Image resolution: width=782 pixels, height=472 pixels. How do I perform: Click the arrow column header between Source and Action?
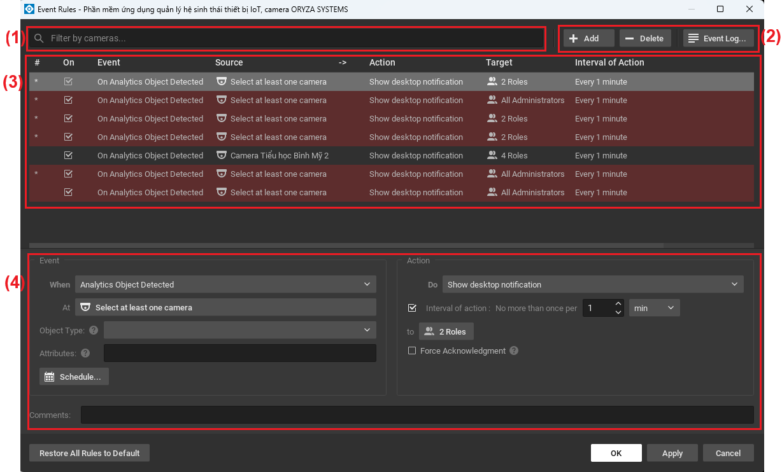tap(343, 62)
